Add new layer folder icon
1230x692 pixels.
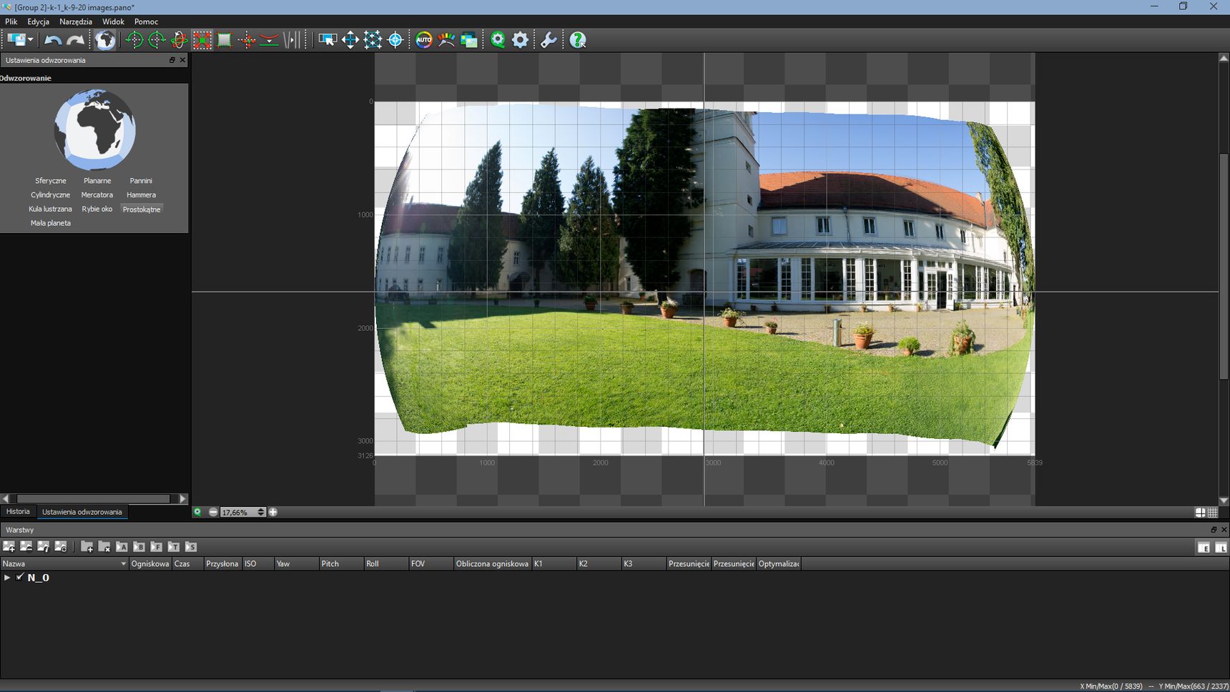tap(87, 547)
